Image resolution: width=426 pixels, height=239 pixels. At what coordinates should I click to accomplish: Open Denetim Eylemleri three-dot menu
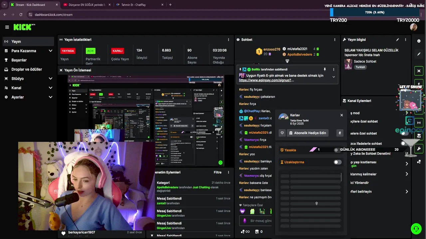click(228, 172)
